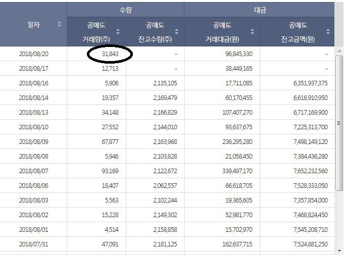Viewport: 344px width, 255px height.
Task: Click trade amount 17,711,085
Action: tap(239, 83)
